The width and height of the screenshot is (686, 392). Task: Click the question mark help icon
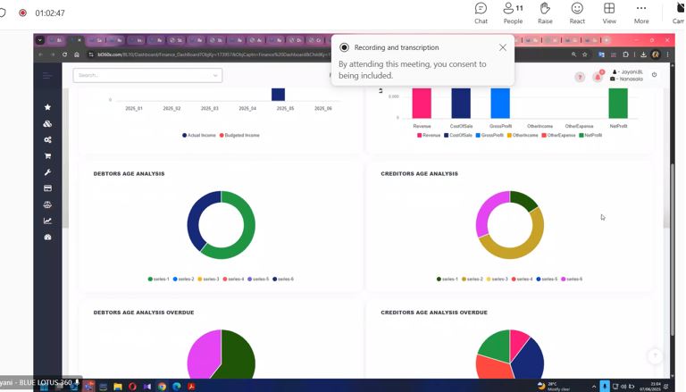(x=580, y=78)
